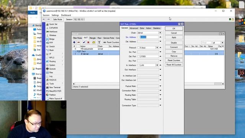245x138 pixels.
Task: Open Queues from sidebar
Action: click(x=52, y=69)
